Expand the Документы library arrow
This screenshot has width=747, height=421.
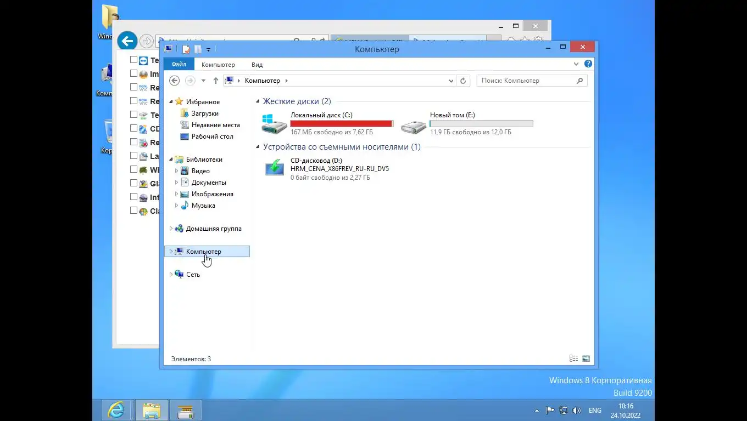click(176, 183)
